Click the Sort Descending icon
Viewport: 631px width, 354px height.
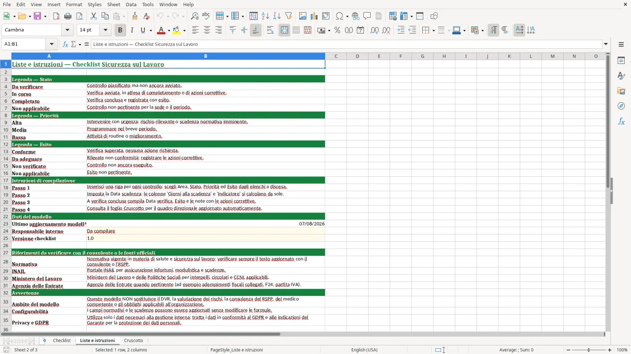pyautogui.click(x=277, y=16)
